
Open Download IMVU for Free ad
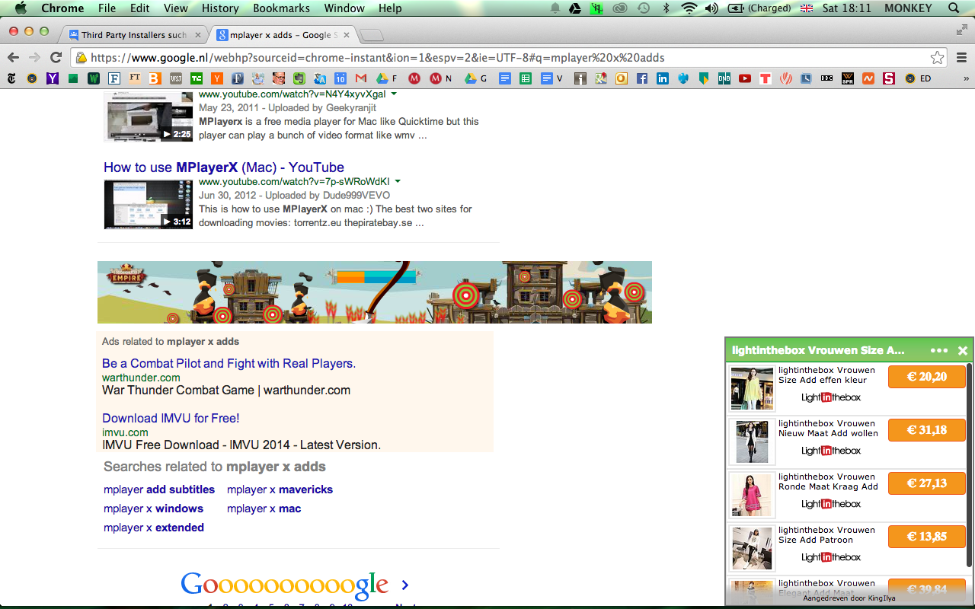pos(171,418)
